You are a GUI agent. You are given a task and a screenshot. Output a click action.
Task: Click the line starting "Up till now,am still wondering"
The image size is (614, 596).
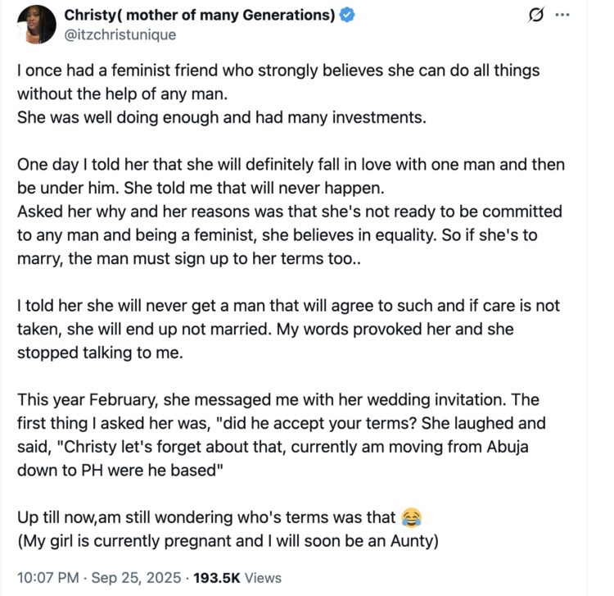tap(207, 517)
